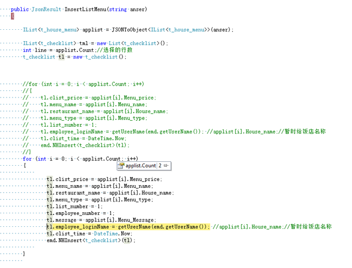Image resolution: width=352 pixels, height=268 pixels.
Task: Click the light-blue DateTime type in the active loop
Action: (106, 234)
